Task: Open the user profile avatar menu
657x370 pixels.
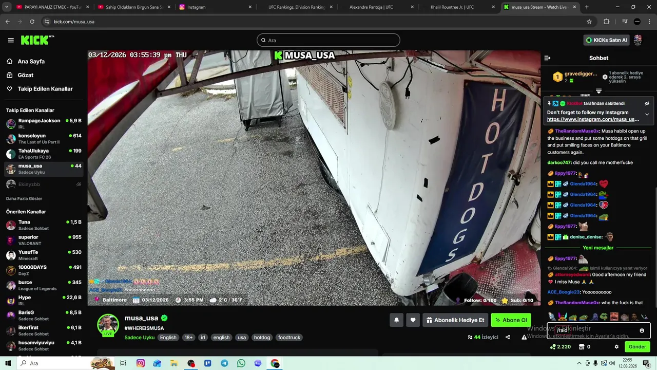Action: tap(638, 40)
